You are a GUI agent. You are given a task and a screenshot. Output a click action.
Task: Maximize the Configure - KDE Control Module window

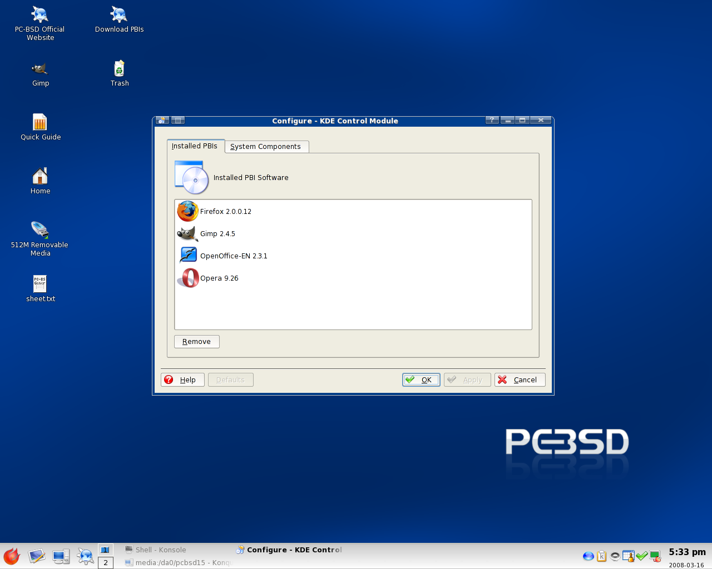(x=522, y=120)
